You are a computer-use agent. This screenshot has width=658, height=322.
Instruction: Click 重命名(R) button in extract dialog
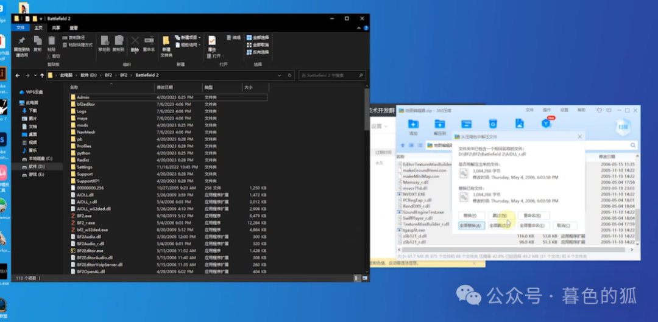click(533, 215)
